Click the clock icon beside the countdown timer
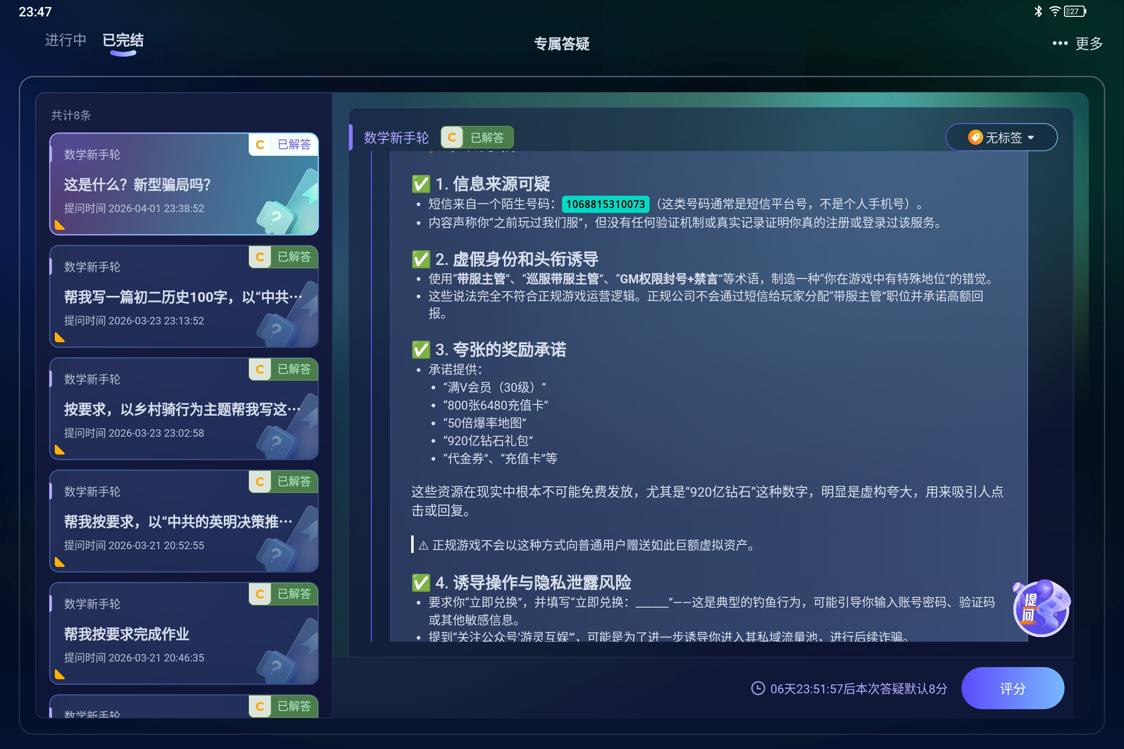Image resolution: width=1124 pixels, height=749 pixels. pos(758,688)
